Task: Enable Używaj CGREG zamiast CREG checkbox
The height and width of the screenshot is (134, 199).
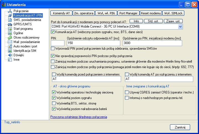Action: pos(127,93)
